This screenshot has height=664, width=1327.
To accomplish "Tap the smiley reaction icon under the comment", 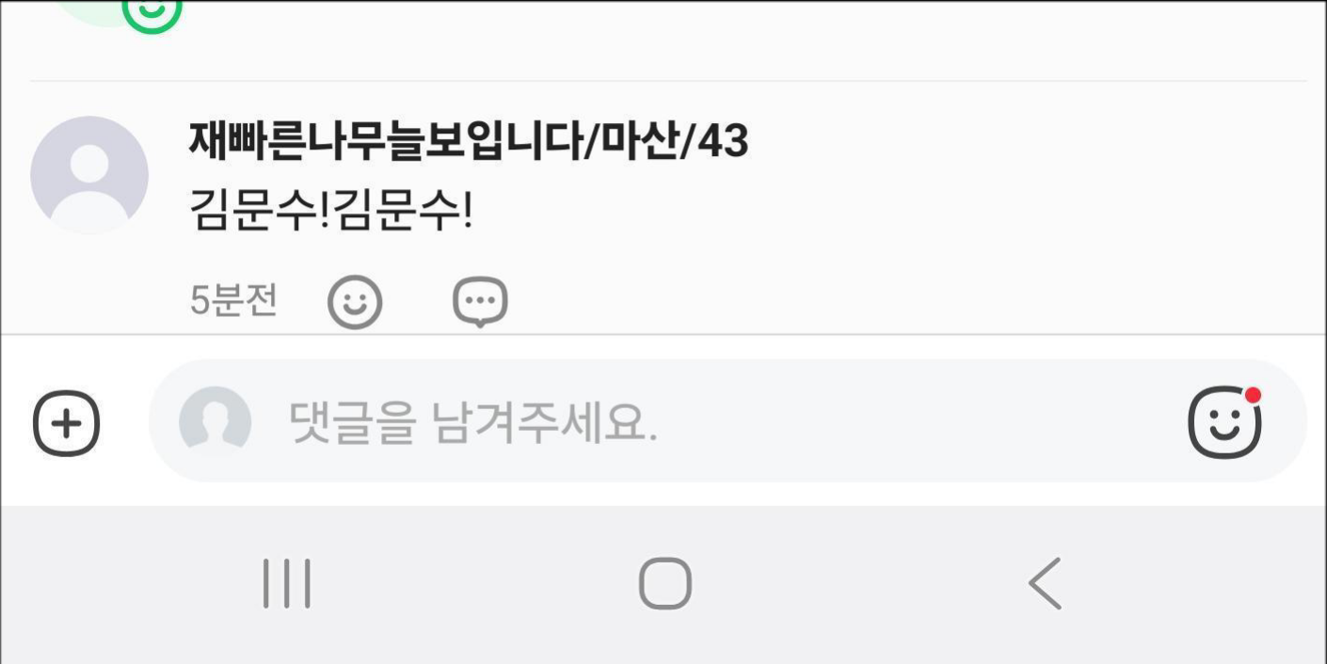I will 355,302.
